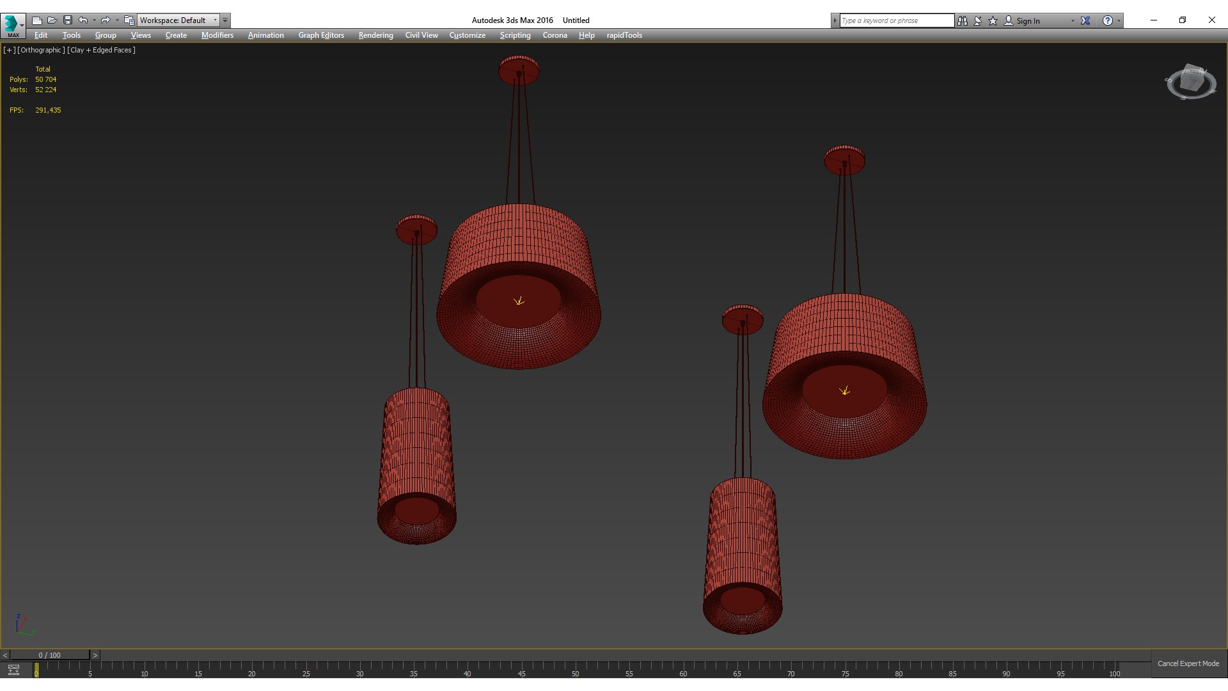Click the binoculars search icon
The height and width of the screenshot is (691, 1228).
click(x=963, y=20)
